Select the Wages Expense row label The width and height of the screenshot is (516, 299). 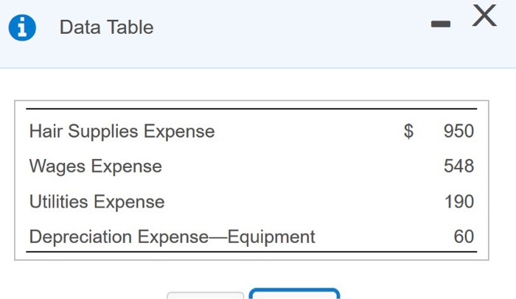point(96,166)
